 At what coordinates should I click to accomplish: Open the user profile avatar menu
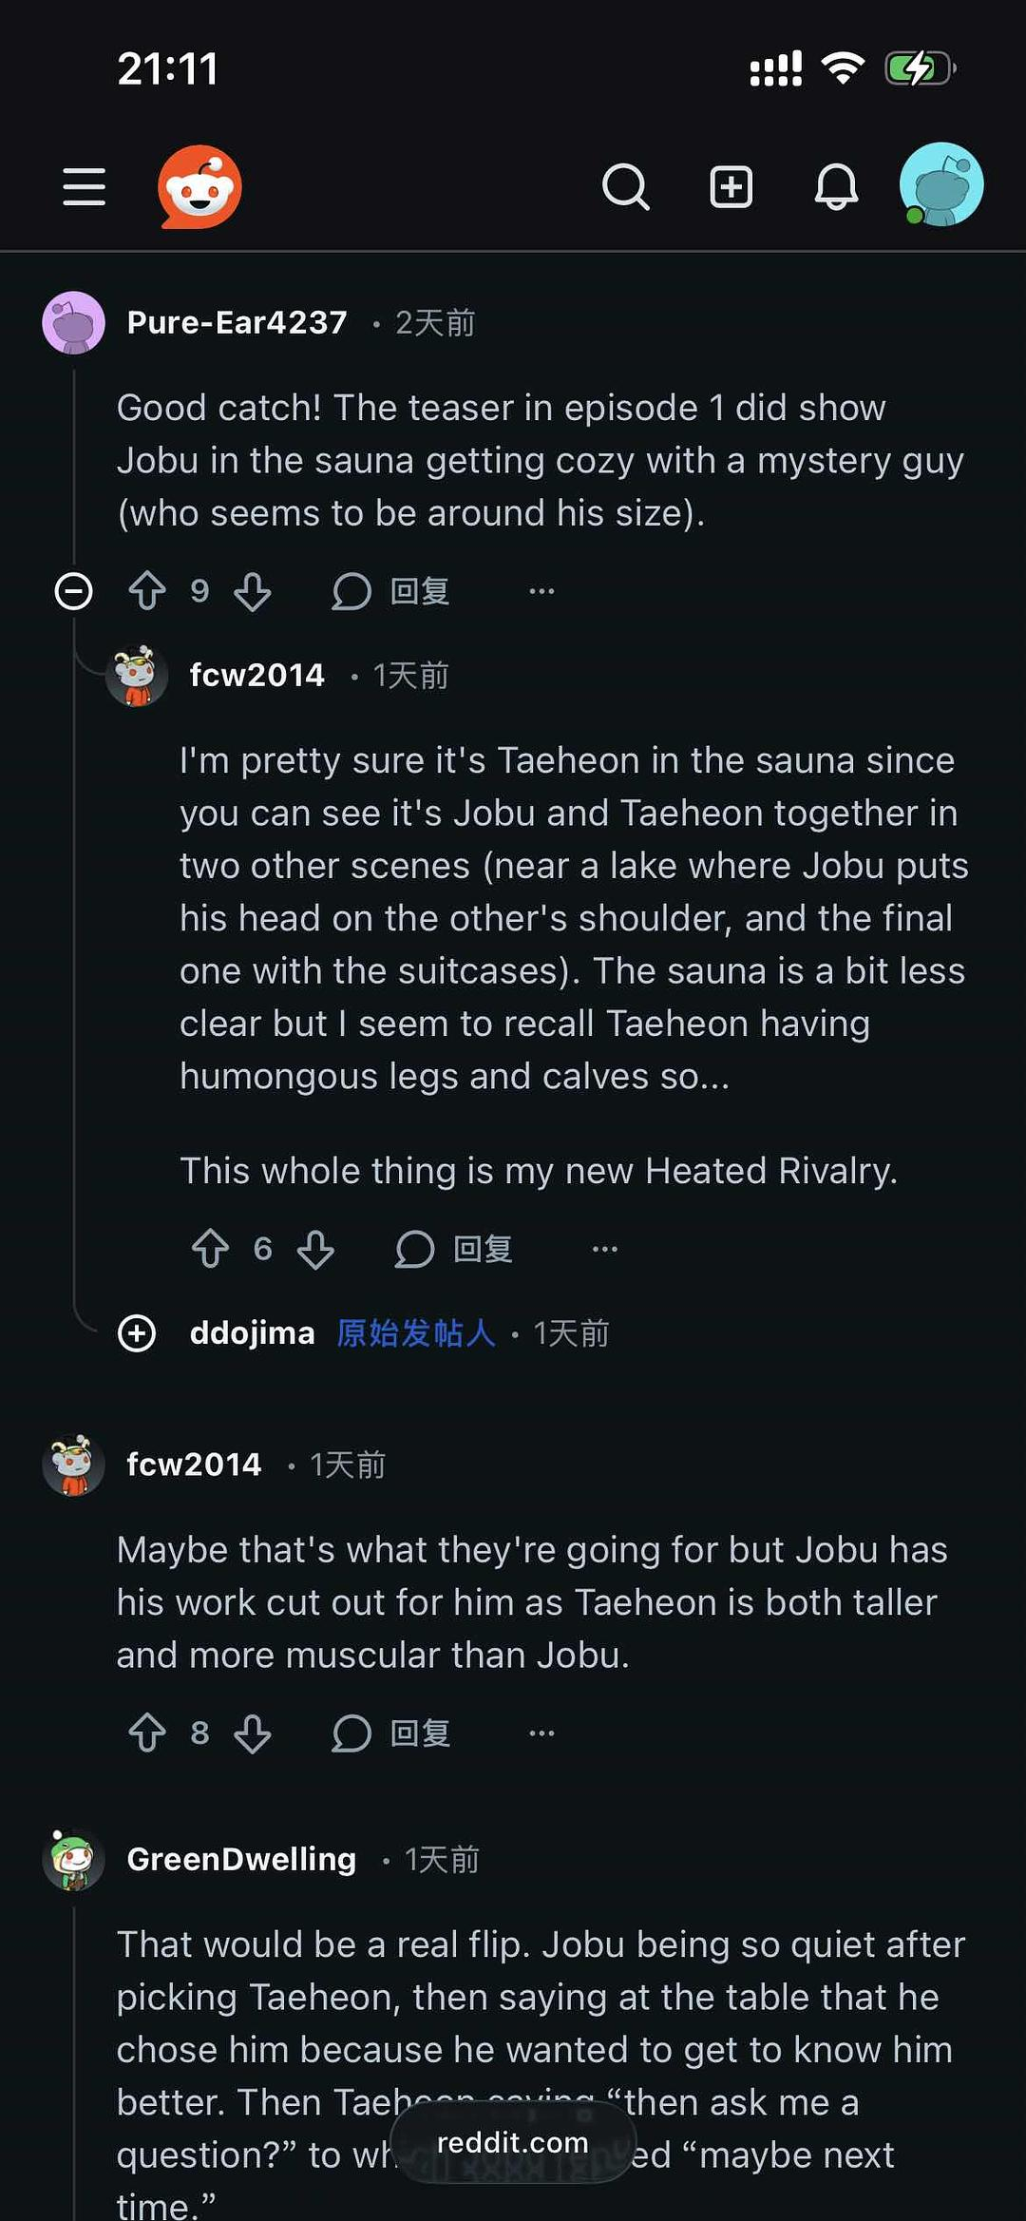coord(940,184)
